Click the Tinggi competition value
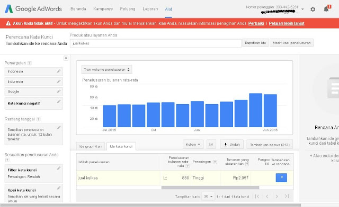This screenshot has width=339, height=207. [198, 178]
